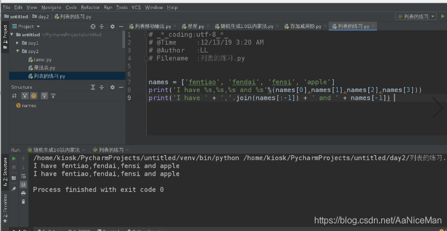Viewport: 447px width, 231px height.
Task: Click the Print console output icon
Action: 23,193
